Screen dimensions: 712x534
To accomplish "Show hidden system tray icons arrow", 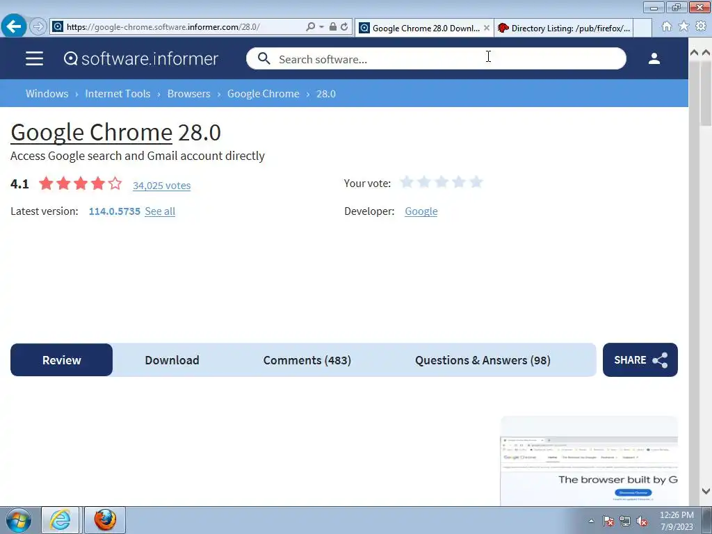I will coord(591,521).
